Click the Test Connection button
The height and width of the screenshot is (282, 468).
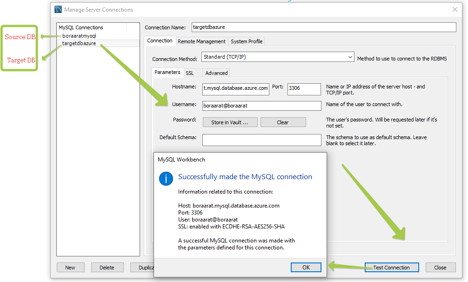click(392, 268)
